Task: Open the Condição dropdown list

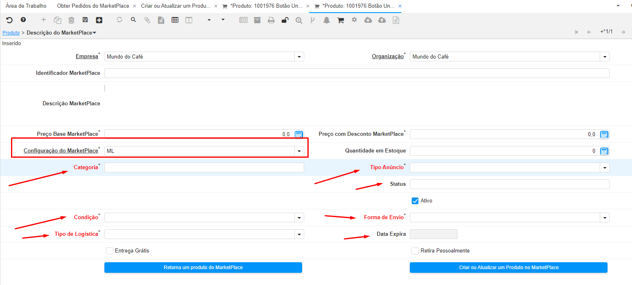Action: tap(300, 218)
